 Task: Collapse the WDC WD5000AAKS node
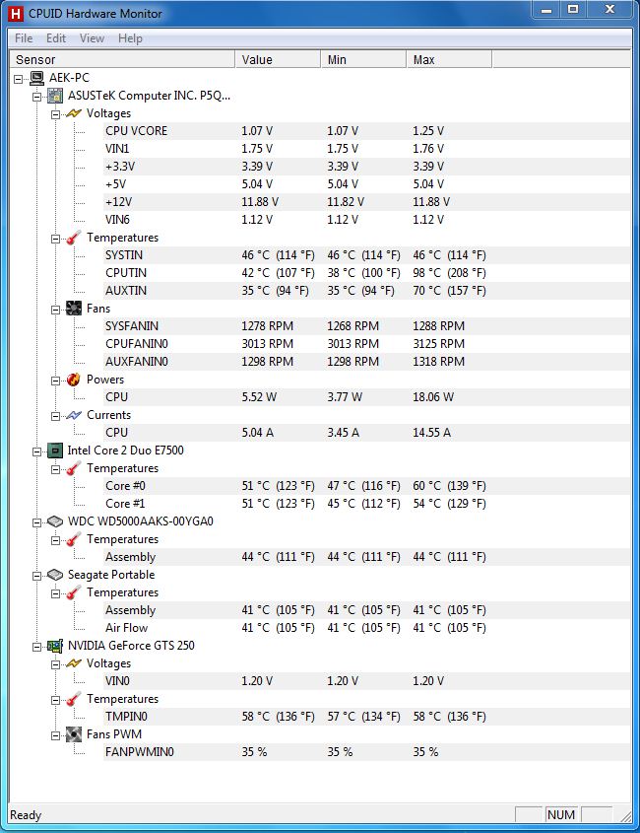[x=36, y=522]
